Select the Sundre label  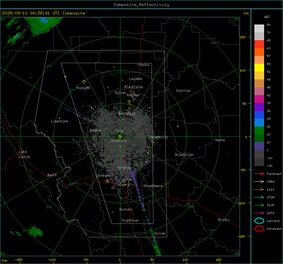95,130
